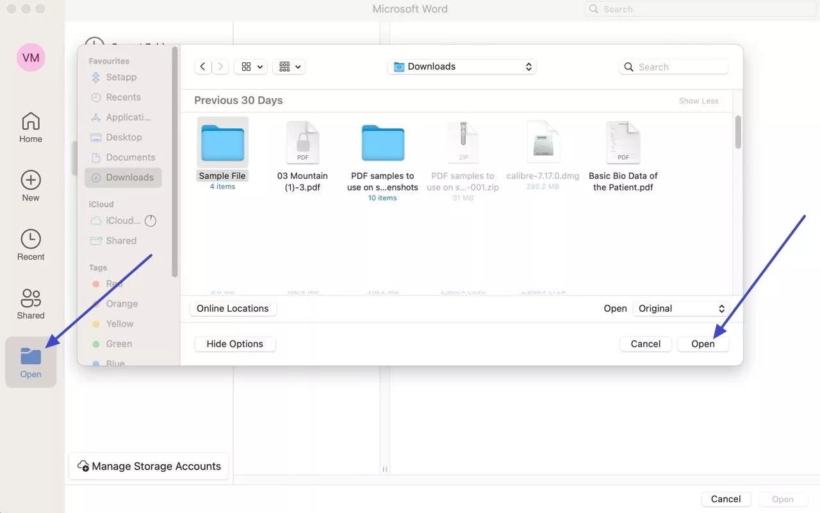Open the Downloads location dropdown
This screenshot has width=820, height=513.
coord(461,66)
